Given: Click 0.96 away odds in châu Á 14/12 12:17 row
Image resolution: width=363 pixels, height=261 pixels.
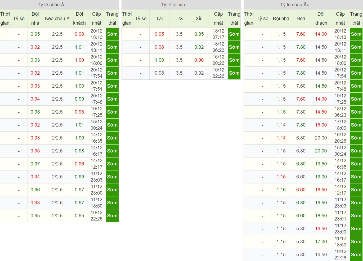Looking at the screenshot, I should click(x=79, y=164).
